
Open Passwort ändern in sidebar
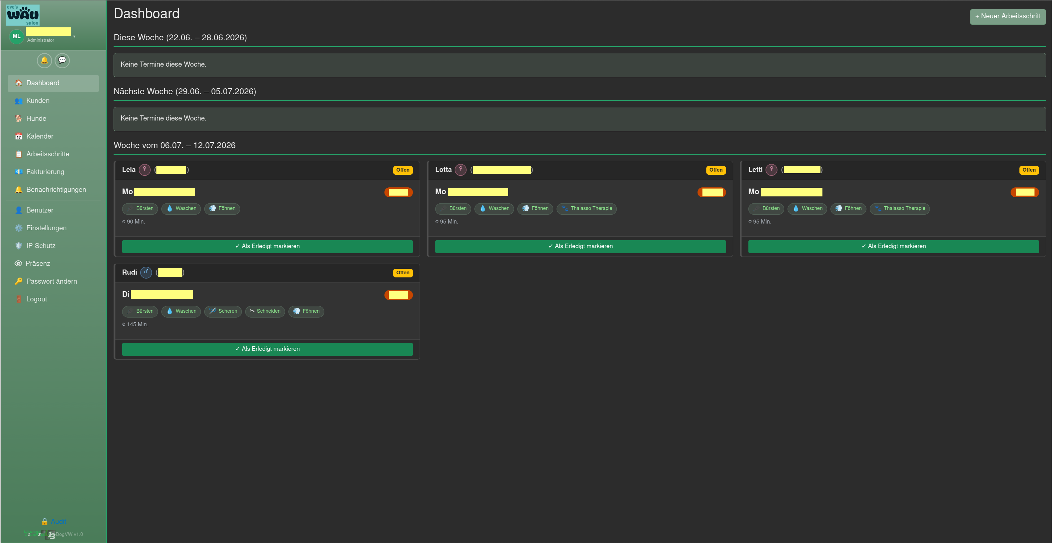coord(53,281)
